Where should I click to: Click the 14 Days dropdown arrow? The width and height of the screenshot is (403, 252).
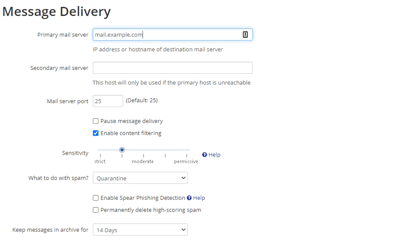tap(184, 230)
